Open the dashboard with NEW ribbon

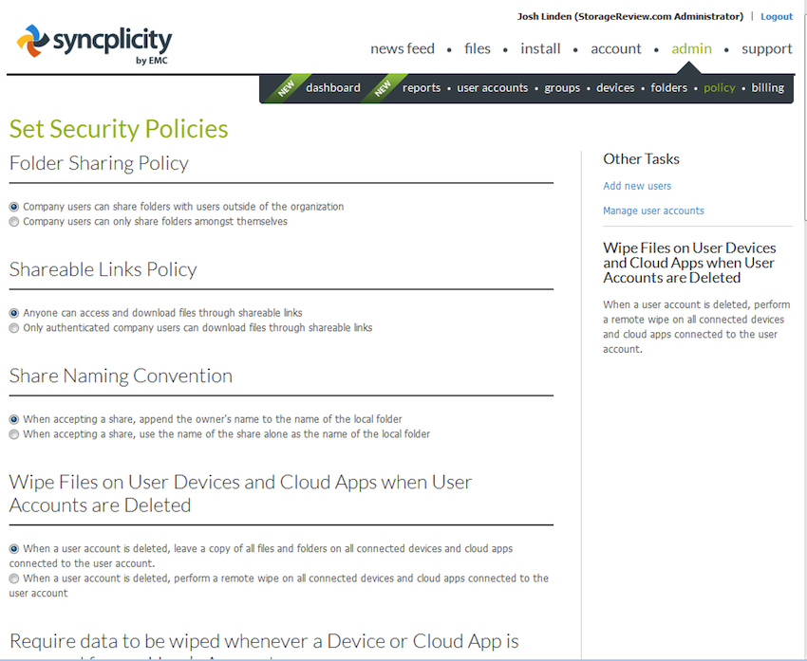point(332,88)
